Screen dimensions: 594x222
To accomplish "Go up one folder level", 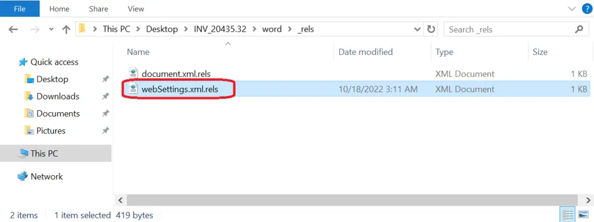I will 66,29.
